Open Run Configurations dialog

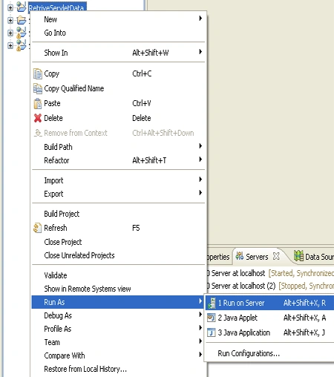click(249, 353)
